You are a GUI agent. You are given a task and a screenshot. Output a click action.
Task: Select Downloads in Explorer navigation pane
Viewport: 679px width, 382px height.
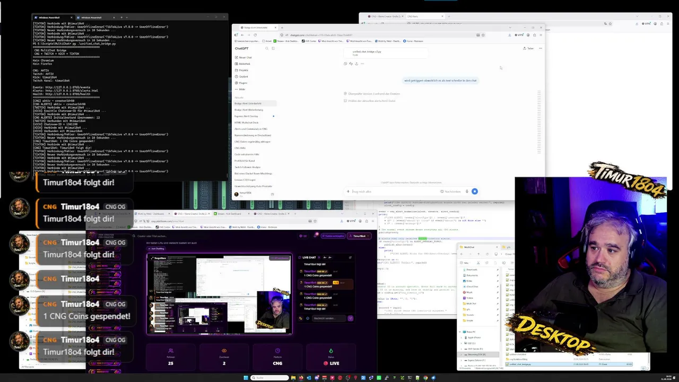pos(472,270)
